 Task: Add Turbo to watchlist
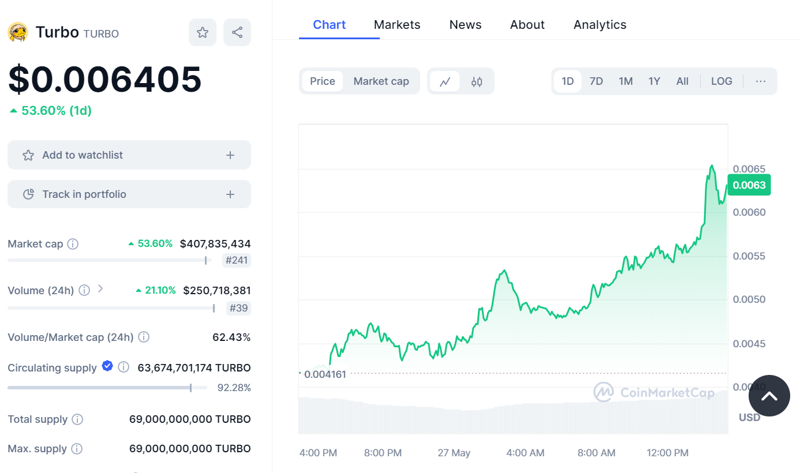point(129,155)
